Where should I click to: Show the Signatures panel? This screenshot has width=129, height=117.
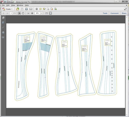(3, 38)
